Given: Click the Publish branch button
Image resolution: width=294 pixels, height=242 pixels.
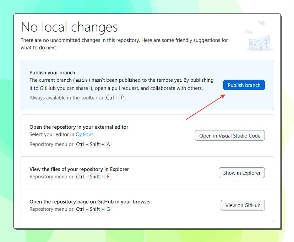Looking at the screenshot, I should coord(244,85).
